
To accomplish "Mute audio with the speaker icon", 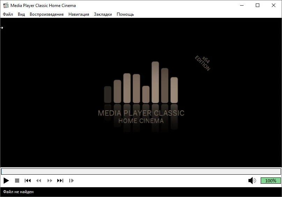I will click(x=252, y=181).
